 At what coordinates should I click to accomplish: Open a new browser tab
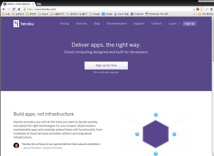[x=39, y=4]
